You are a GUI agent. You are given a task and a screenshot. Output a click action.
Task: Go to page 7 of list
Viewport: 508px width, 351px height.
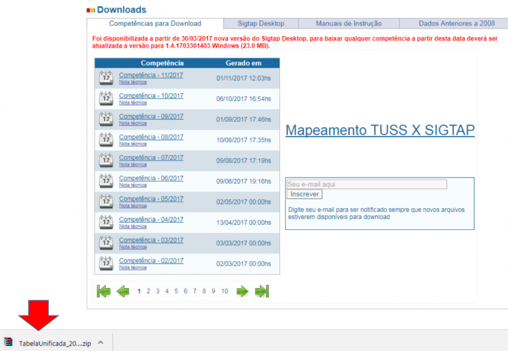pyautogui.click(x=195, y=291)
